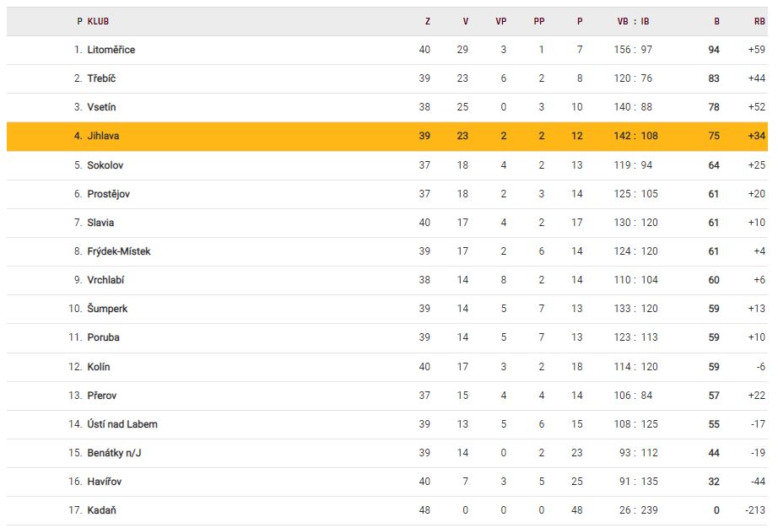
Task: Open the highlighted Jihlava row
Action: click(105, 136)
